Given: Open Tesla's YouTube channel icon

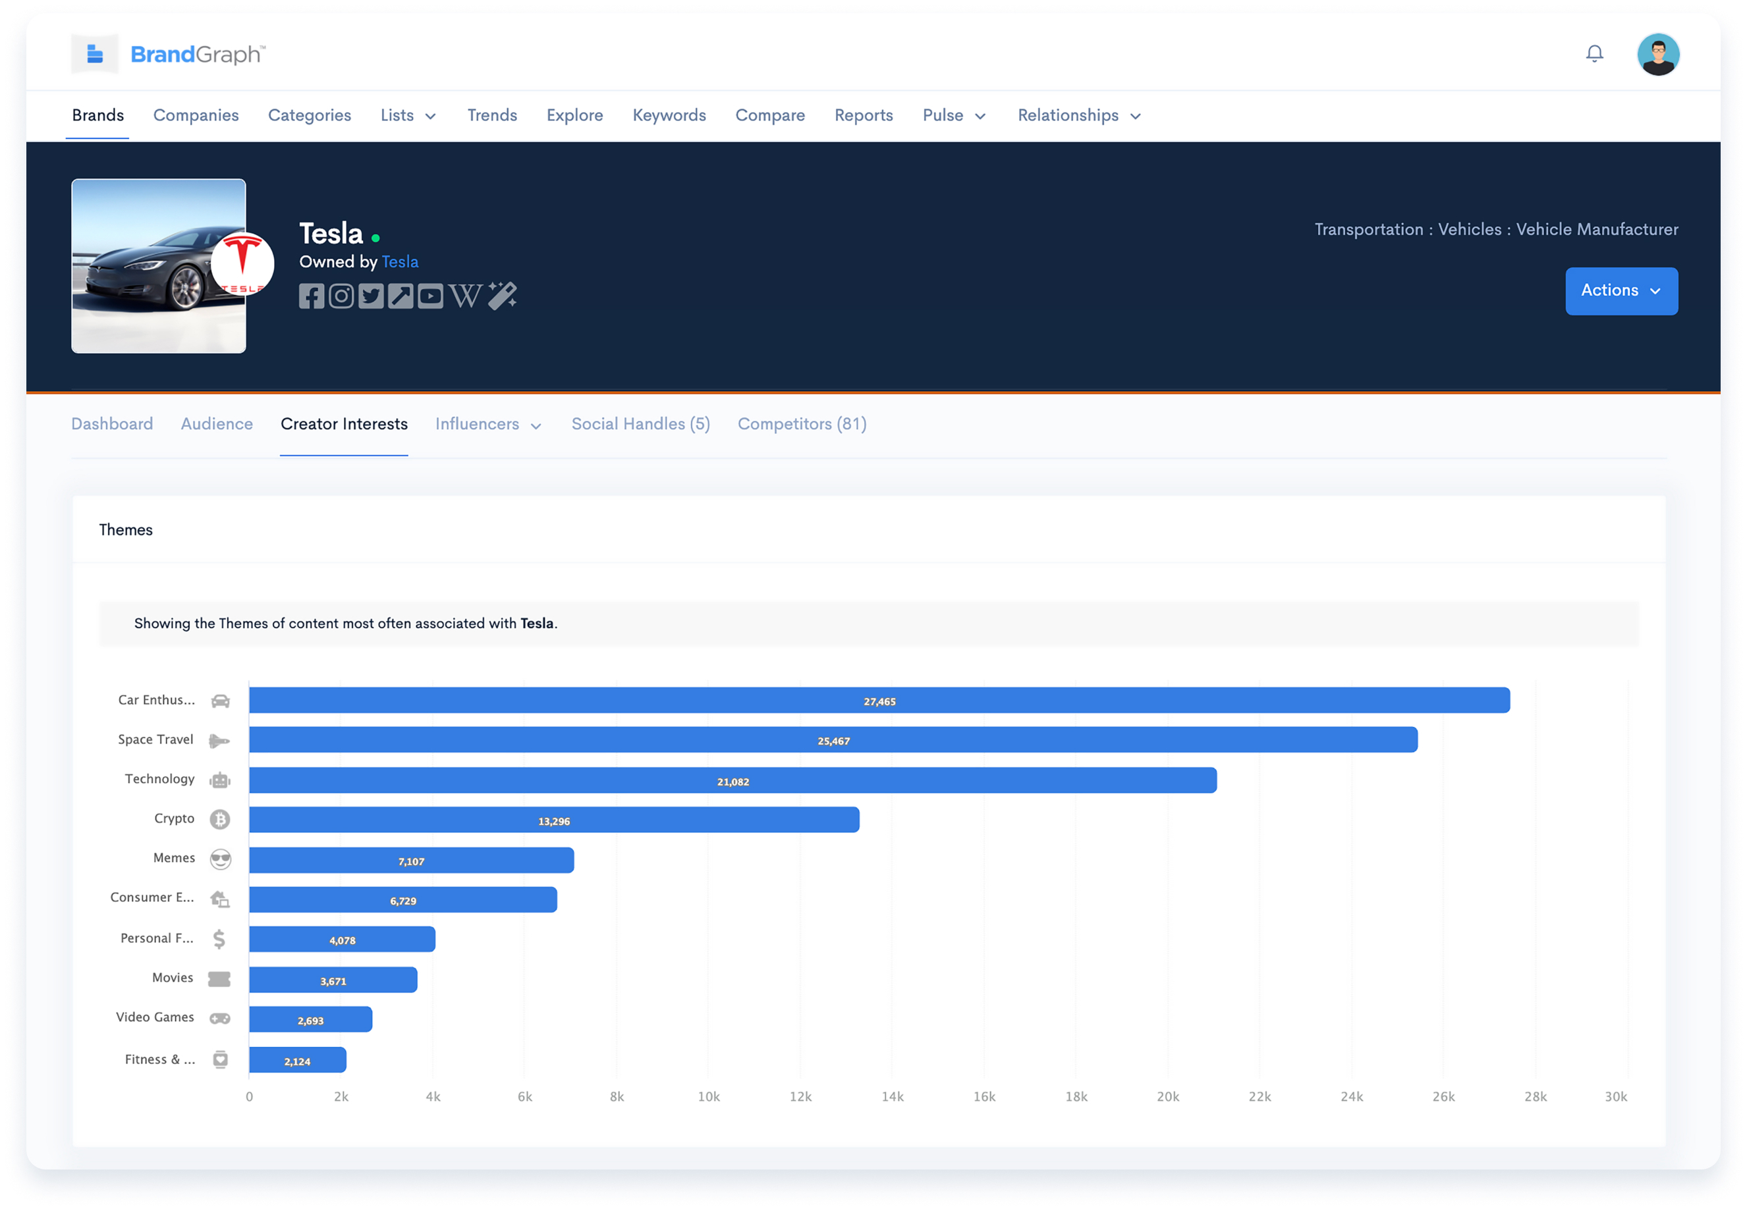Looking at the screenshot, I should (x=430, y=296).
